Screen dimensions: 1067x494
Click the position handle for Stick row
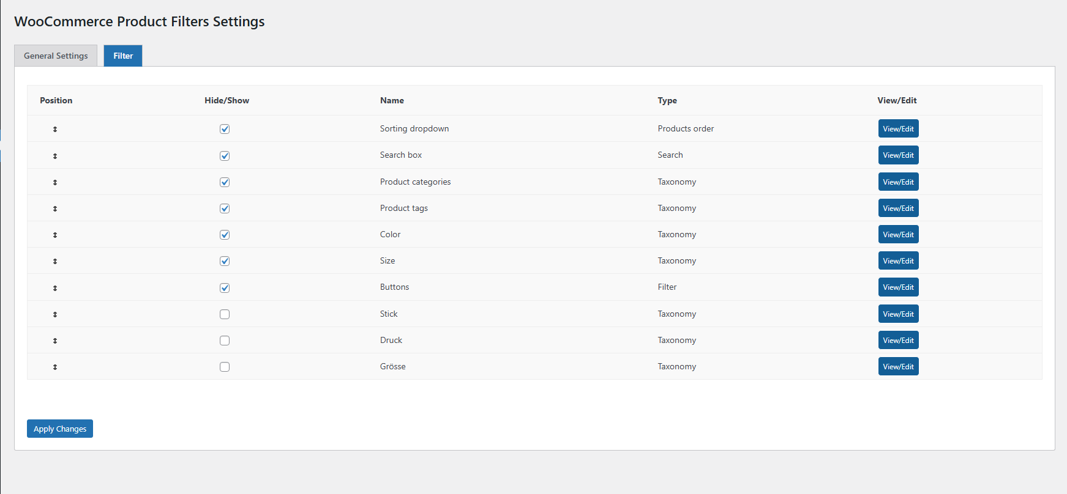pyautogui.click(x=55, y=314)
